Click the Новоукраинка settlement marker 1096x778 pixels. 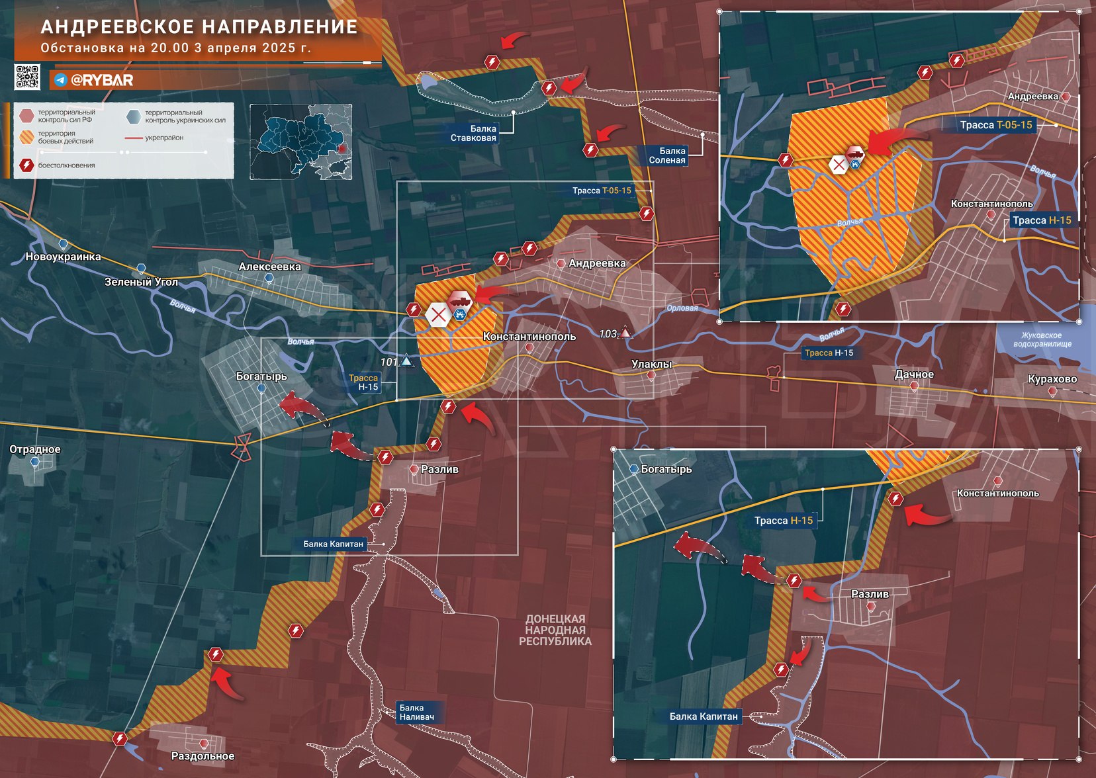pos(64,245)
